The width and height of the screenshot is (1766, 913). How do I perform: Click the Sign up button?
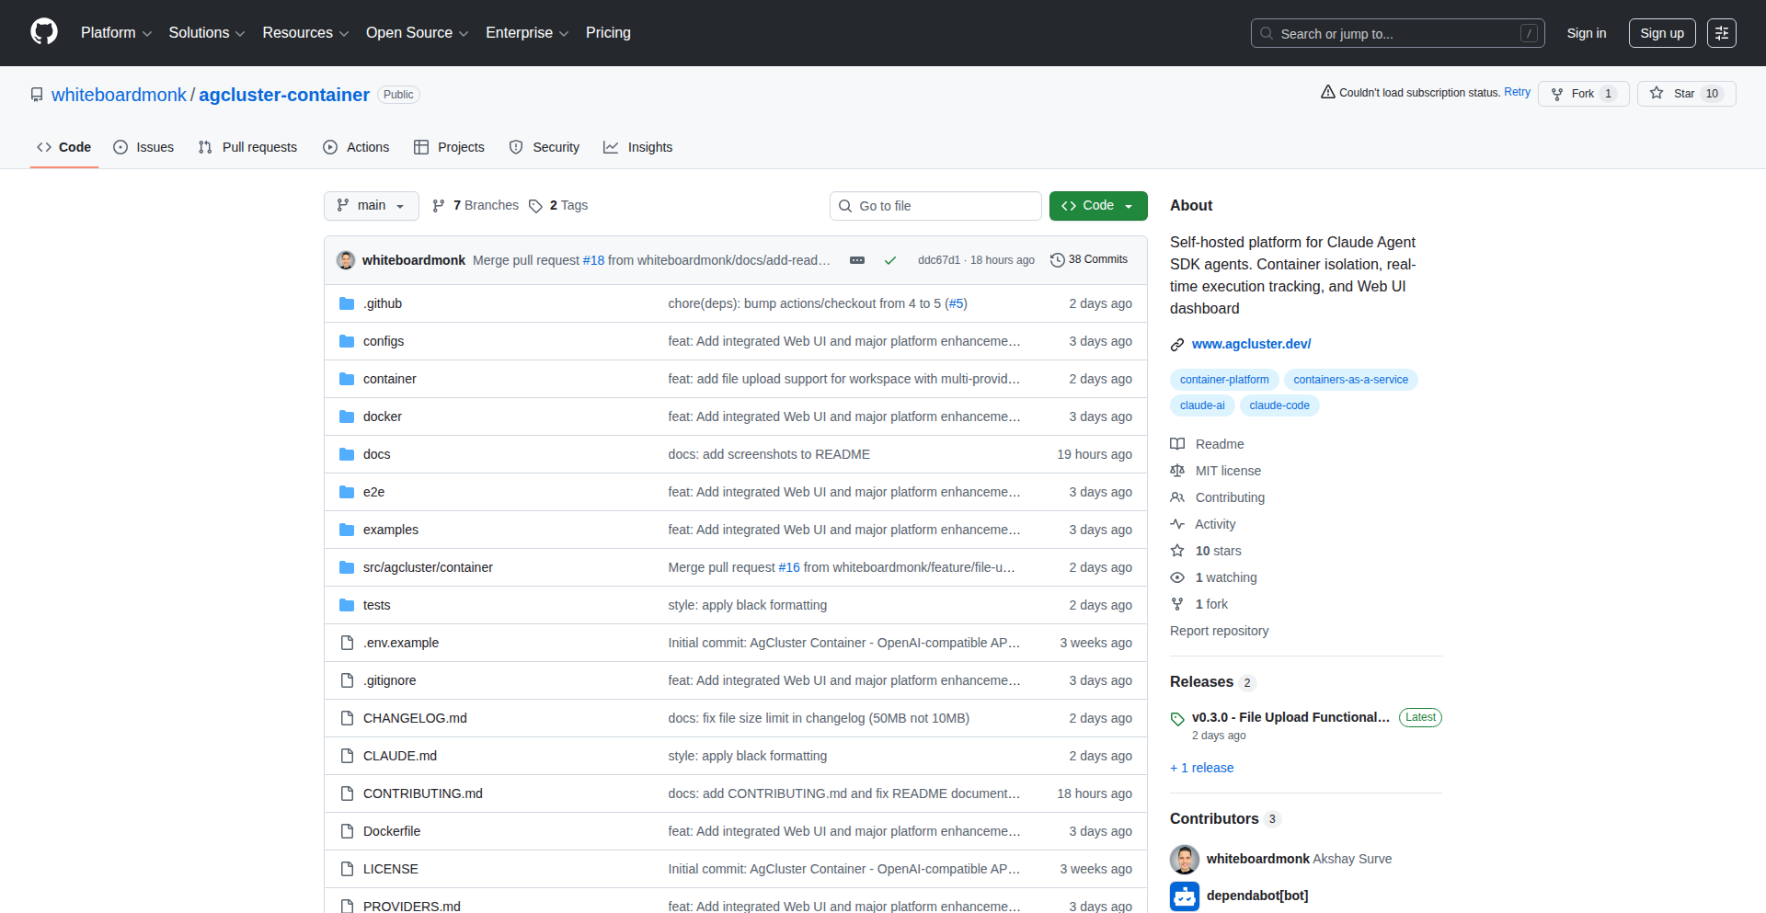(1661, 33)
